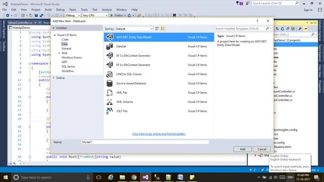Click the Name input field Model1
The height and width of the screenshot is (182, 324).
(x=145, y=142)
